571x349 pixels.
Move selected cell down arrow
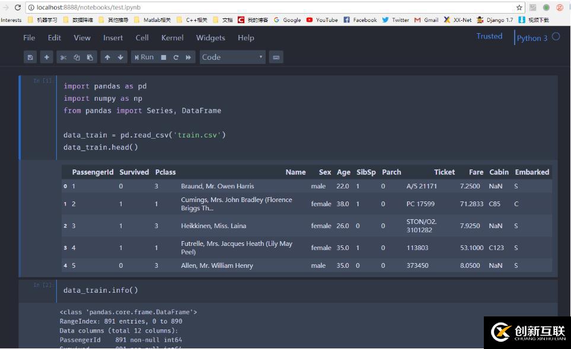120,57
